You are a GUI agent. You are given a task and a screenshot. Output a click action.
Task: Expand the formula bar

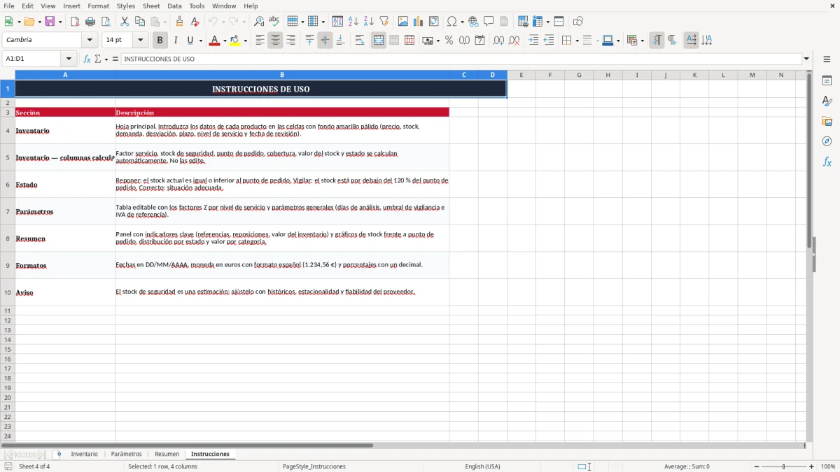(x=806, y=59)
